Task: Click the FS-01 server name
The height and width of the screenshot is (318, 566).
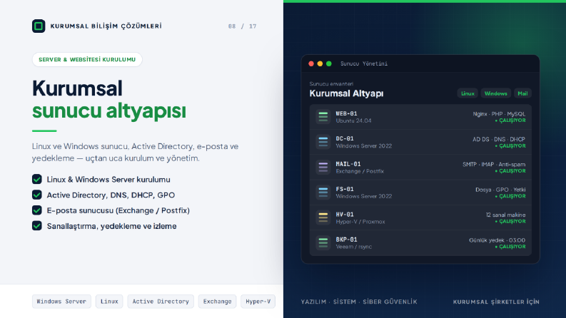Action: coord(345,189)
